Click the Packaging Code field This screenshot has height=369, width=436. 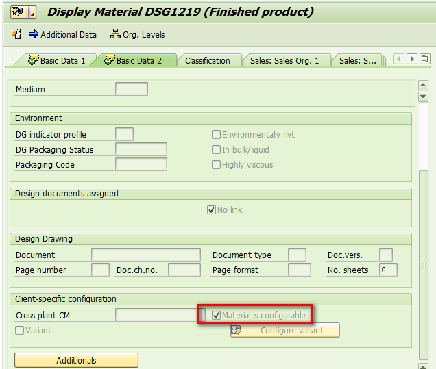pyautogui.click(x=141, y=164)
